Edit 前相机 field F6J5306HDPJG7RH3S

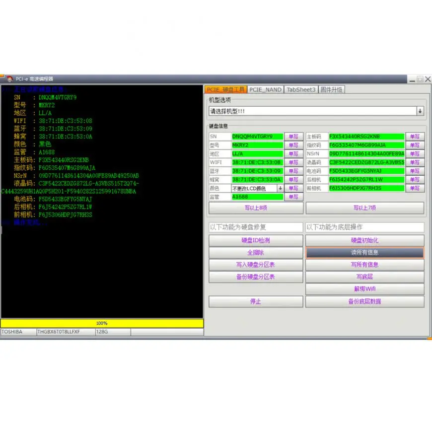pos(367,188)
